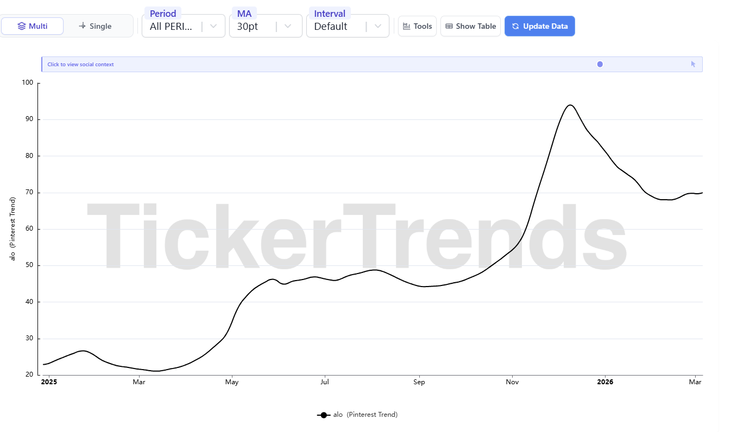Click the Tools chart icon
731x432 pixels.
tap(407, 26)
